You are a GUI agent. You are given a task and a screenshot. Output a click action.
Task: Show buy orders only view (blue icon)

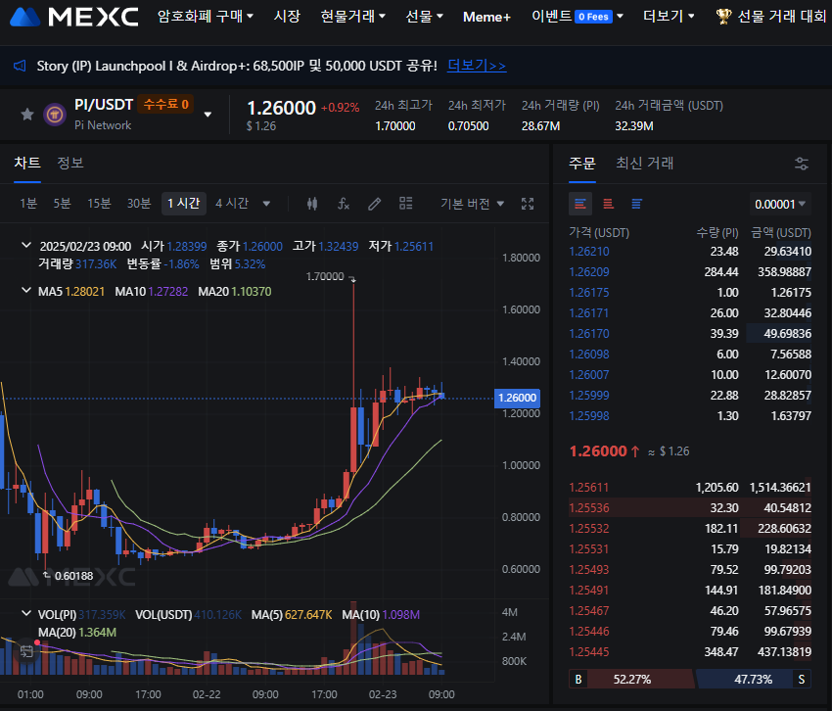(x=636, y=204)
